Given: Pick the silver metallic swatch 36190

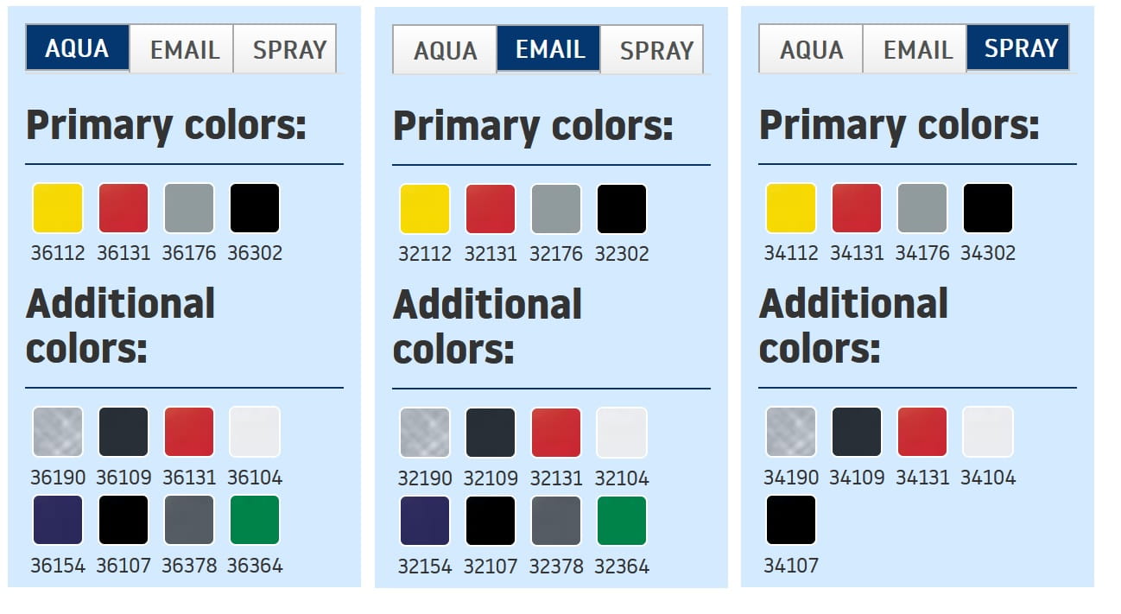Looking at the screenshot, I should coord(58,432).
